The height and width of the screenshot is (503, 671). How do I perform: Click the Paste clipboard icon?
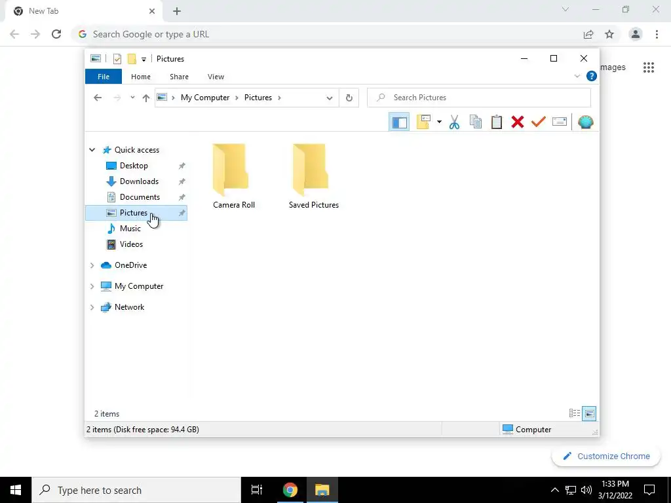pyautogui.click(x=497, y=122)
